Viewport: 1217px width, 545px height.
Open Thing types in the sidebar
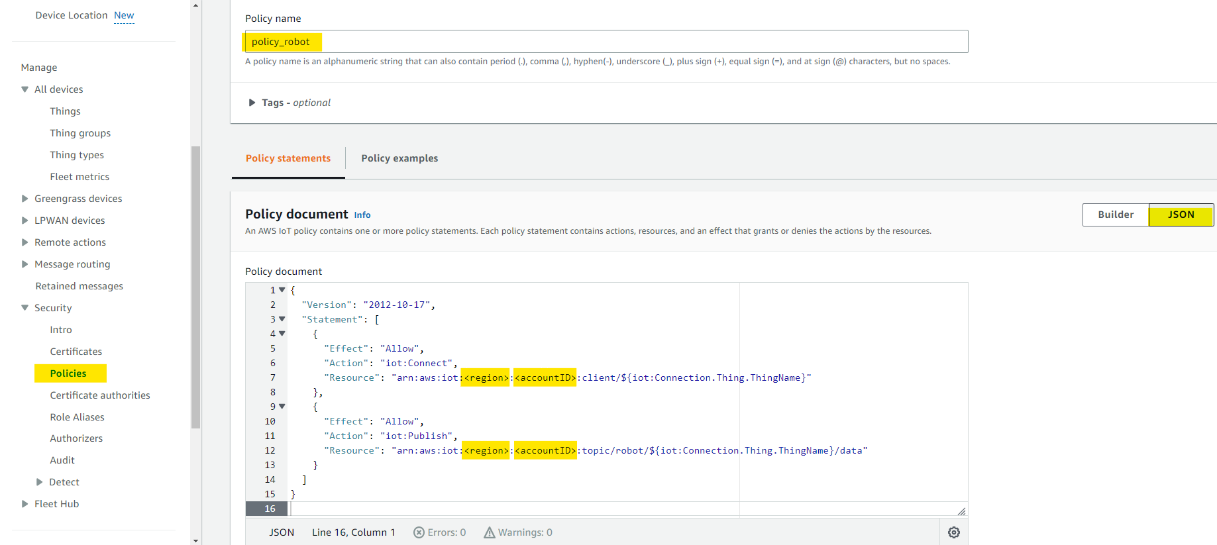coord(77,155)
